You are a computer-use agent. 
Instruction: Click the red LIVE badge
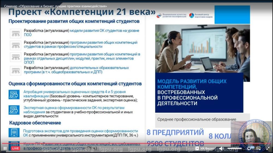tap(15, 148)
